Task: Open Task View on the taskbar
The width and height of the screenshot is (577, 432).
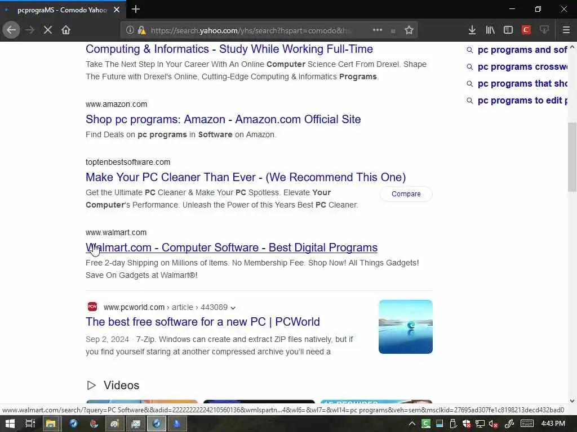Action: point(30,424)
